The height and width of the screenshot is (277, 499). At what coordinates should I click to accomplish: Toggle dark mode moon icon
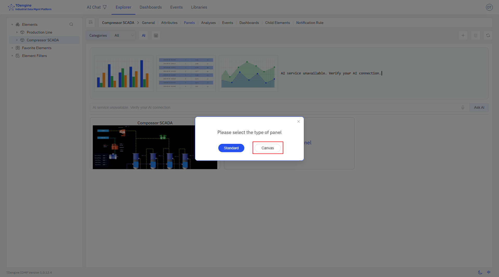point(480,272)
